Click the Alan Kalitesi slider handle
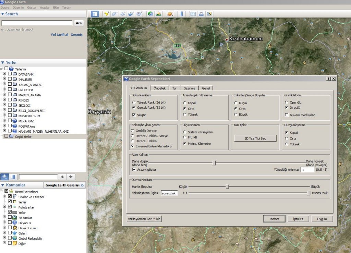 214,163
